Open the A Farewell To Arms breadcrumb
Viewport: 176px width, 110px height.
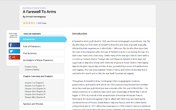tap(39, 8)
